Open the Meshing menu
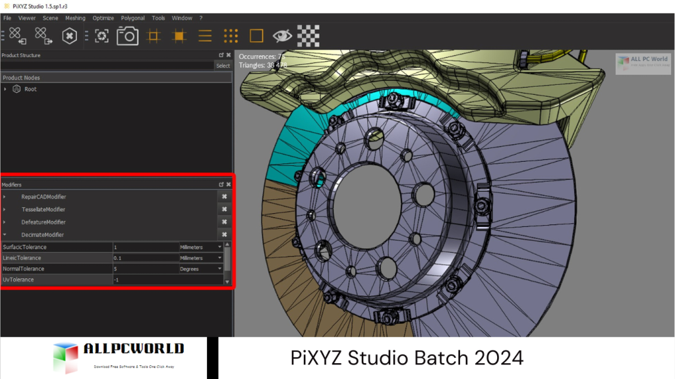This screenshot has height=379, width=675. 75,18
